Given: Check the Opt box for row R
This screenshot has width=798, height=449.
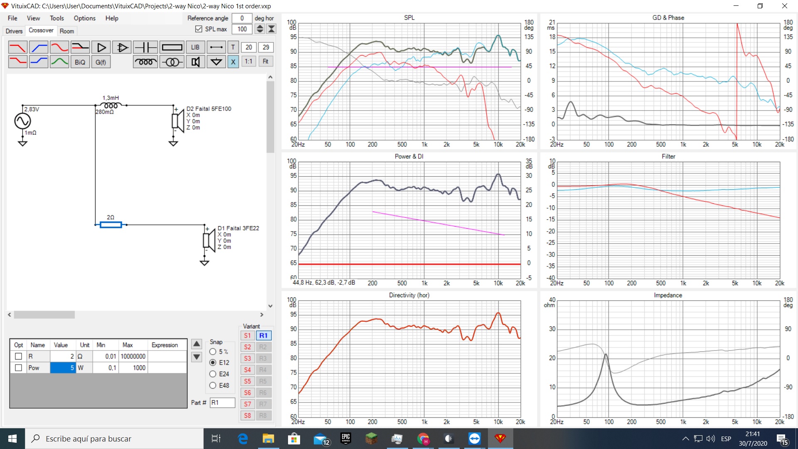Looking at the screenshot, I should point(18,356).
